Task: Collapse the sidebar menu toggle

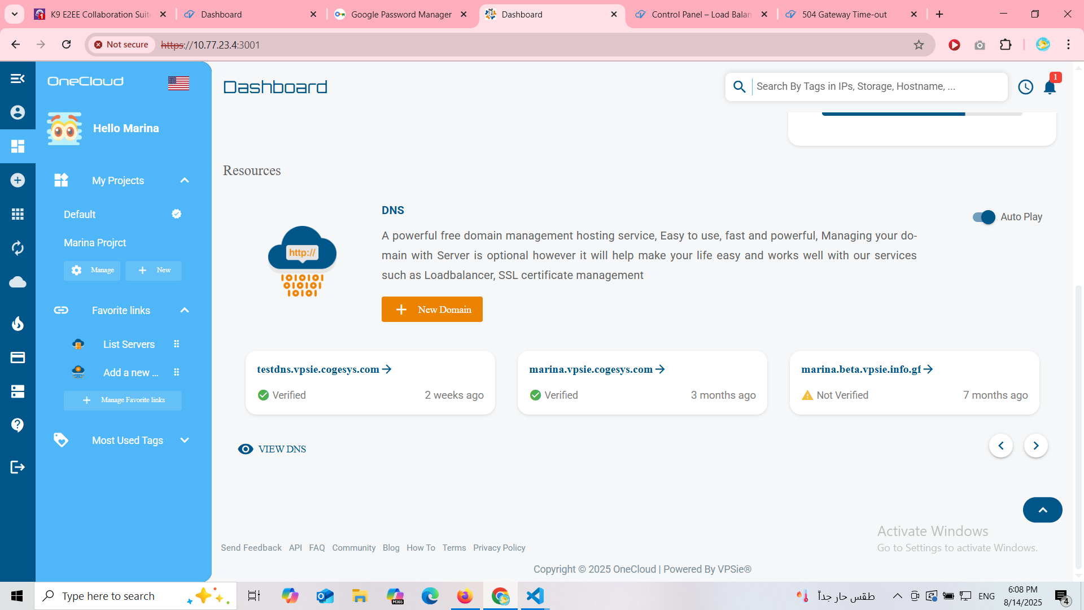Action: click(18, 79)
